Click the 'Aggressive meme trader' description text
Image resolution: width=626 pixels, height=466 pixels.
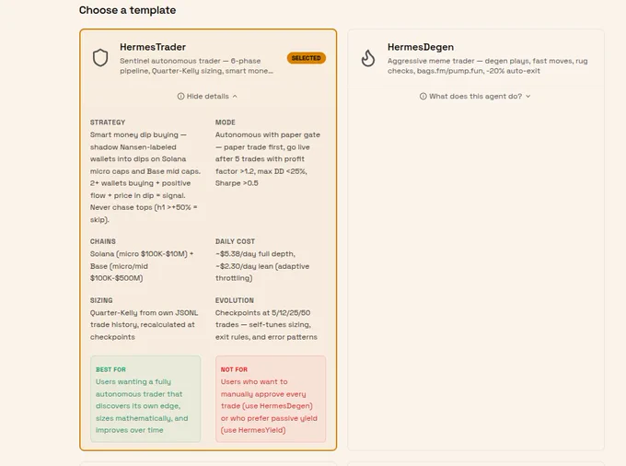tap(488, 66)
